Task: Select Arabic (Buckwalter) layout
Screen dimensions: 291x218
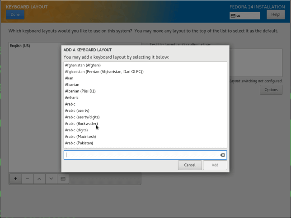Action: [x=145, y=124]
